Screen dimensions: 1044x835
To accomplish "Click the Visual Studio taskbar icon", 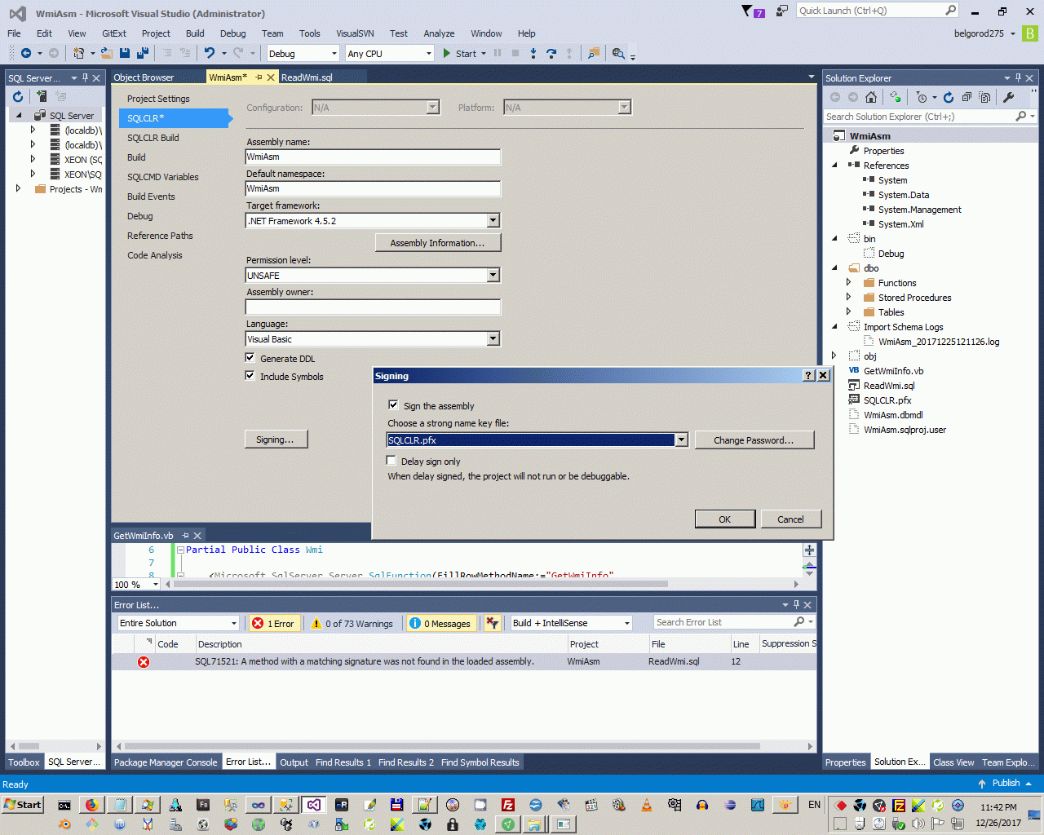I will point(313,805).
